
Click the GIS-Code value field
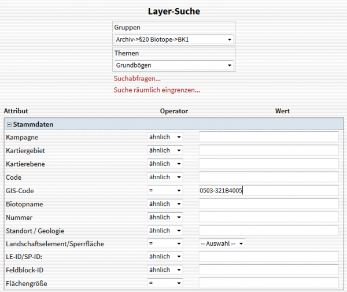coord(268,191)
